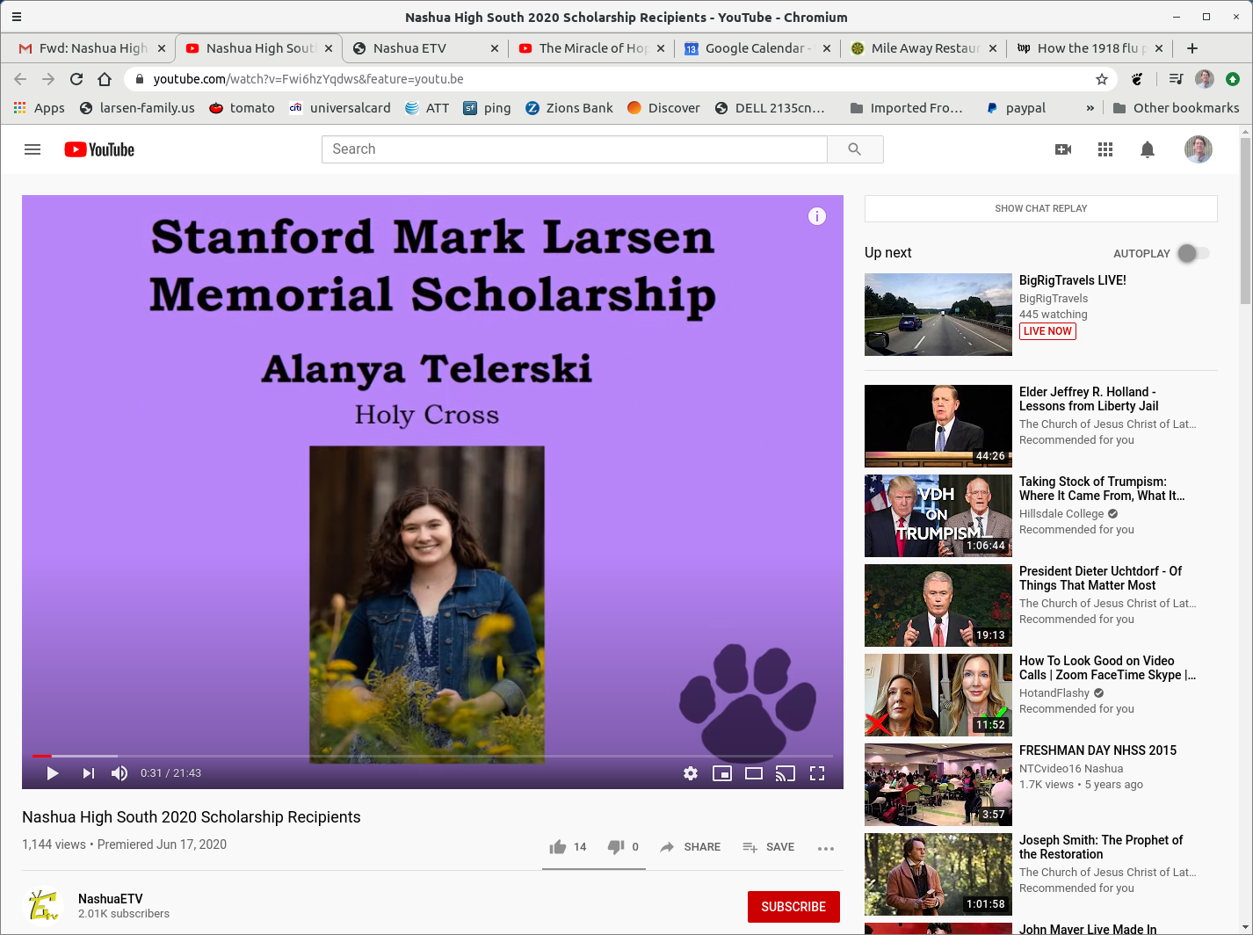The height and width of the screenshot is (935, 1253).
Task: Open video settings gear
Action: (691, 773)
